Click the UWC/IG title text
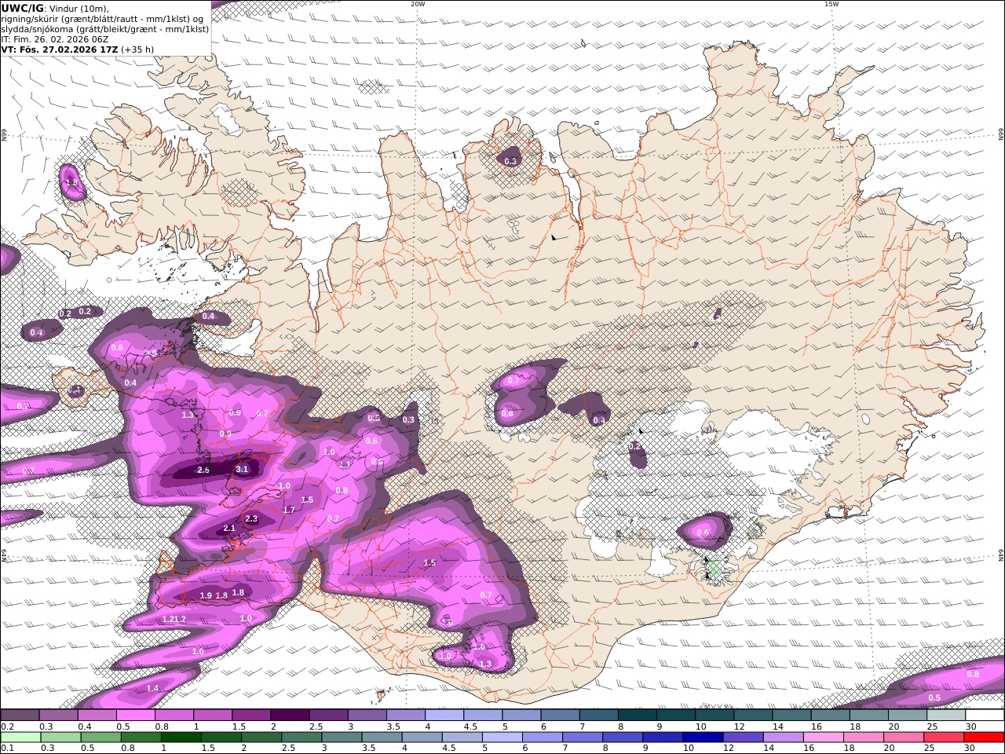This screenshot has height=754, width=1005. coord(22,8)
